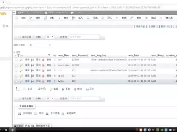Click create view icon in query operations
177x132 pixels.
click(63, 114)
